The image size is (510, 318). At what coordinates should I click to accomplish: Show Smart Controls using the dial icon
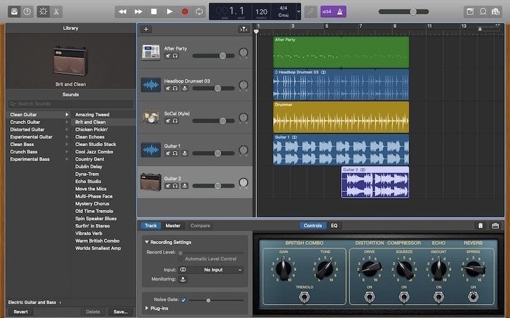(x=43, y=11)
